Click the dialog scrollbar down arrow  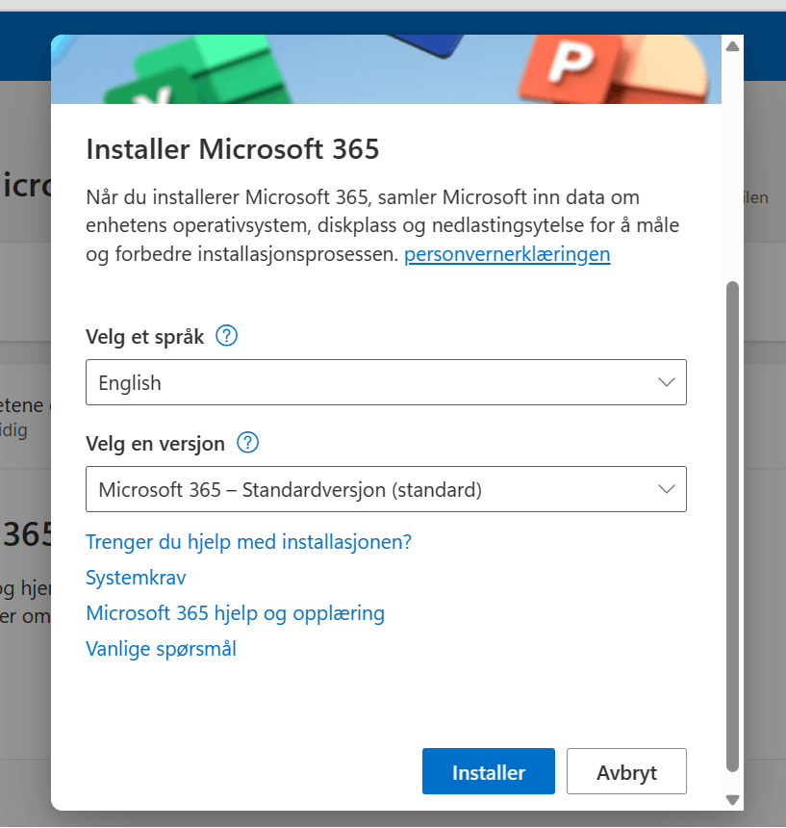732,799
